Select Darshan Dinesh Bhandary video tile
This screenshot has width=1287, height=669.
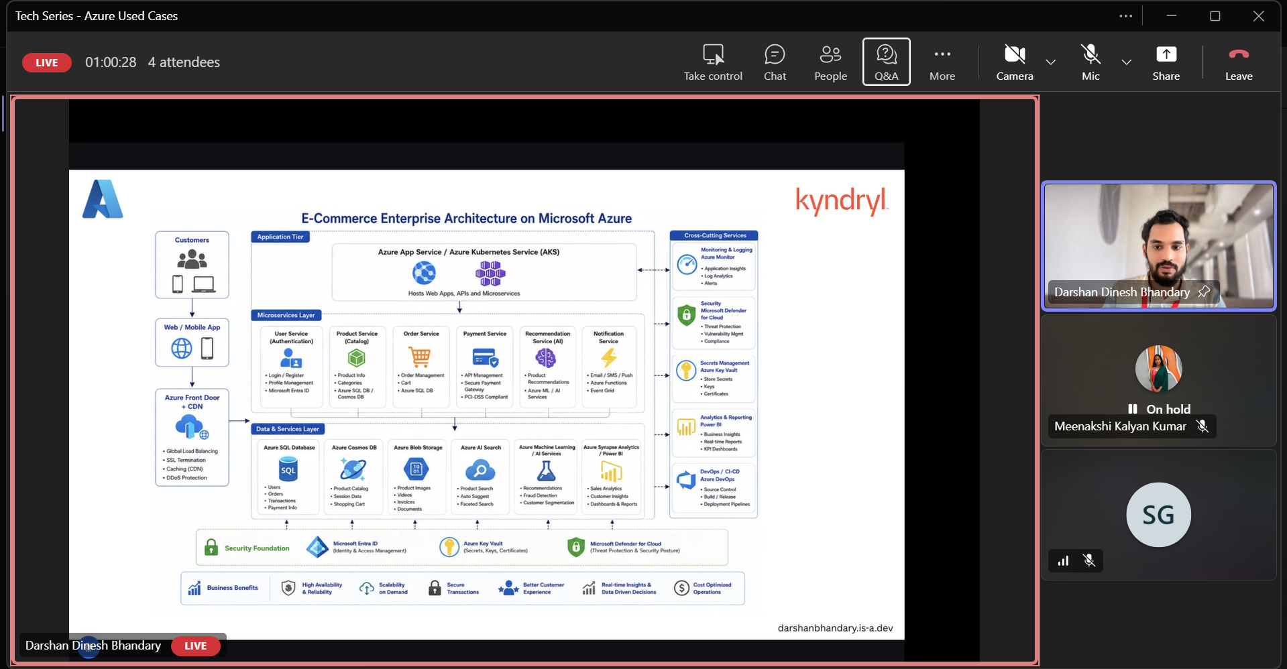pos(1158,245)
